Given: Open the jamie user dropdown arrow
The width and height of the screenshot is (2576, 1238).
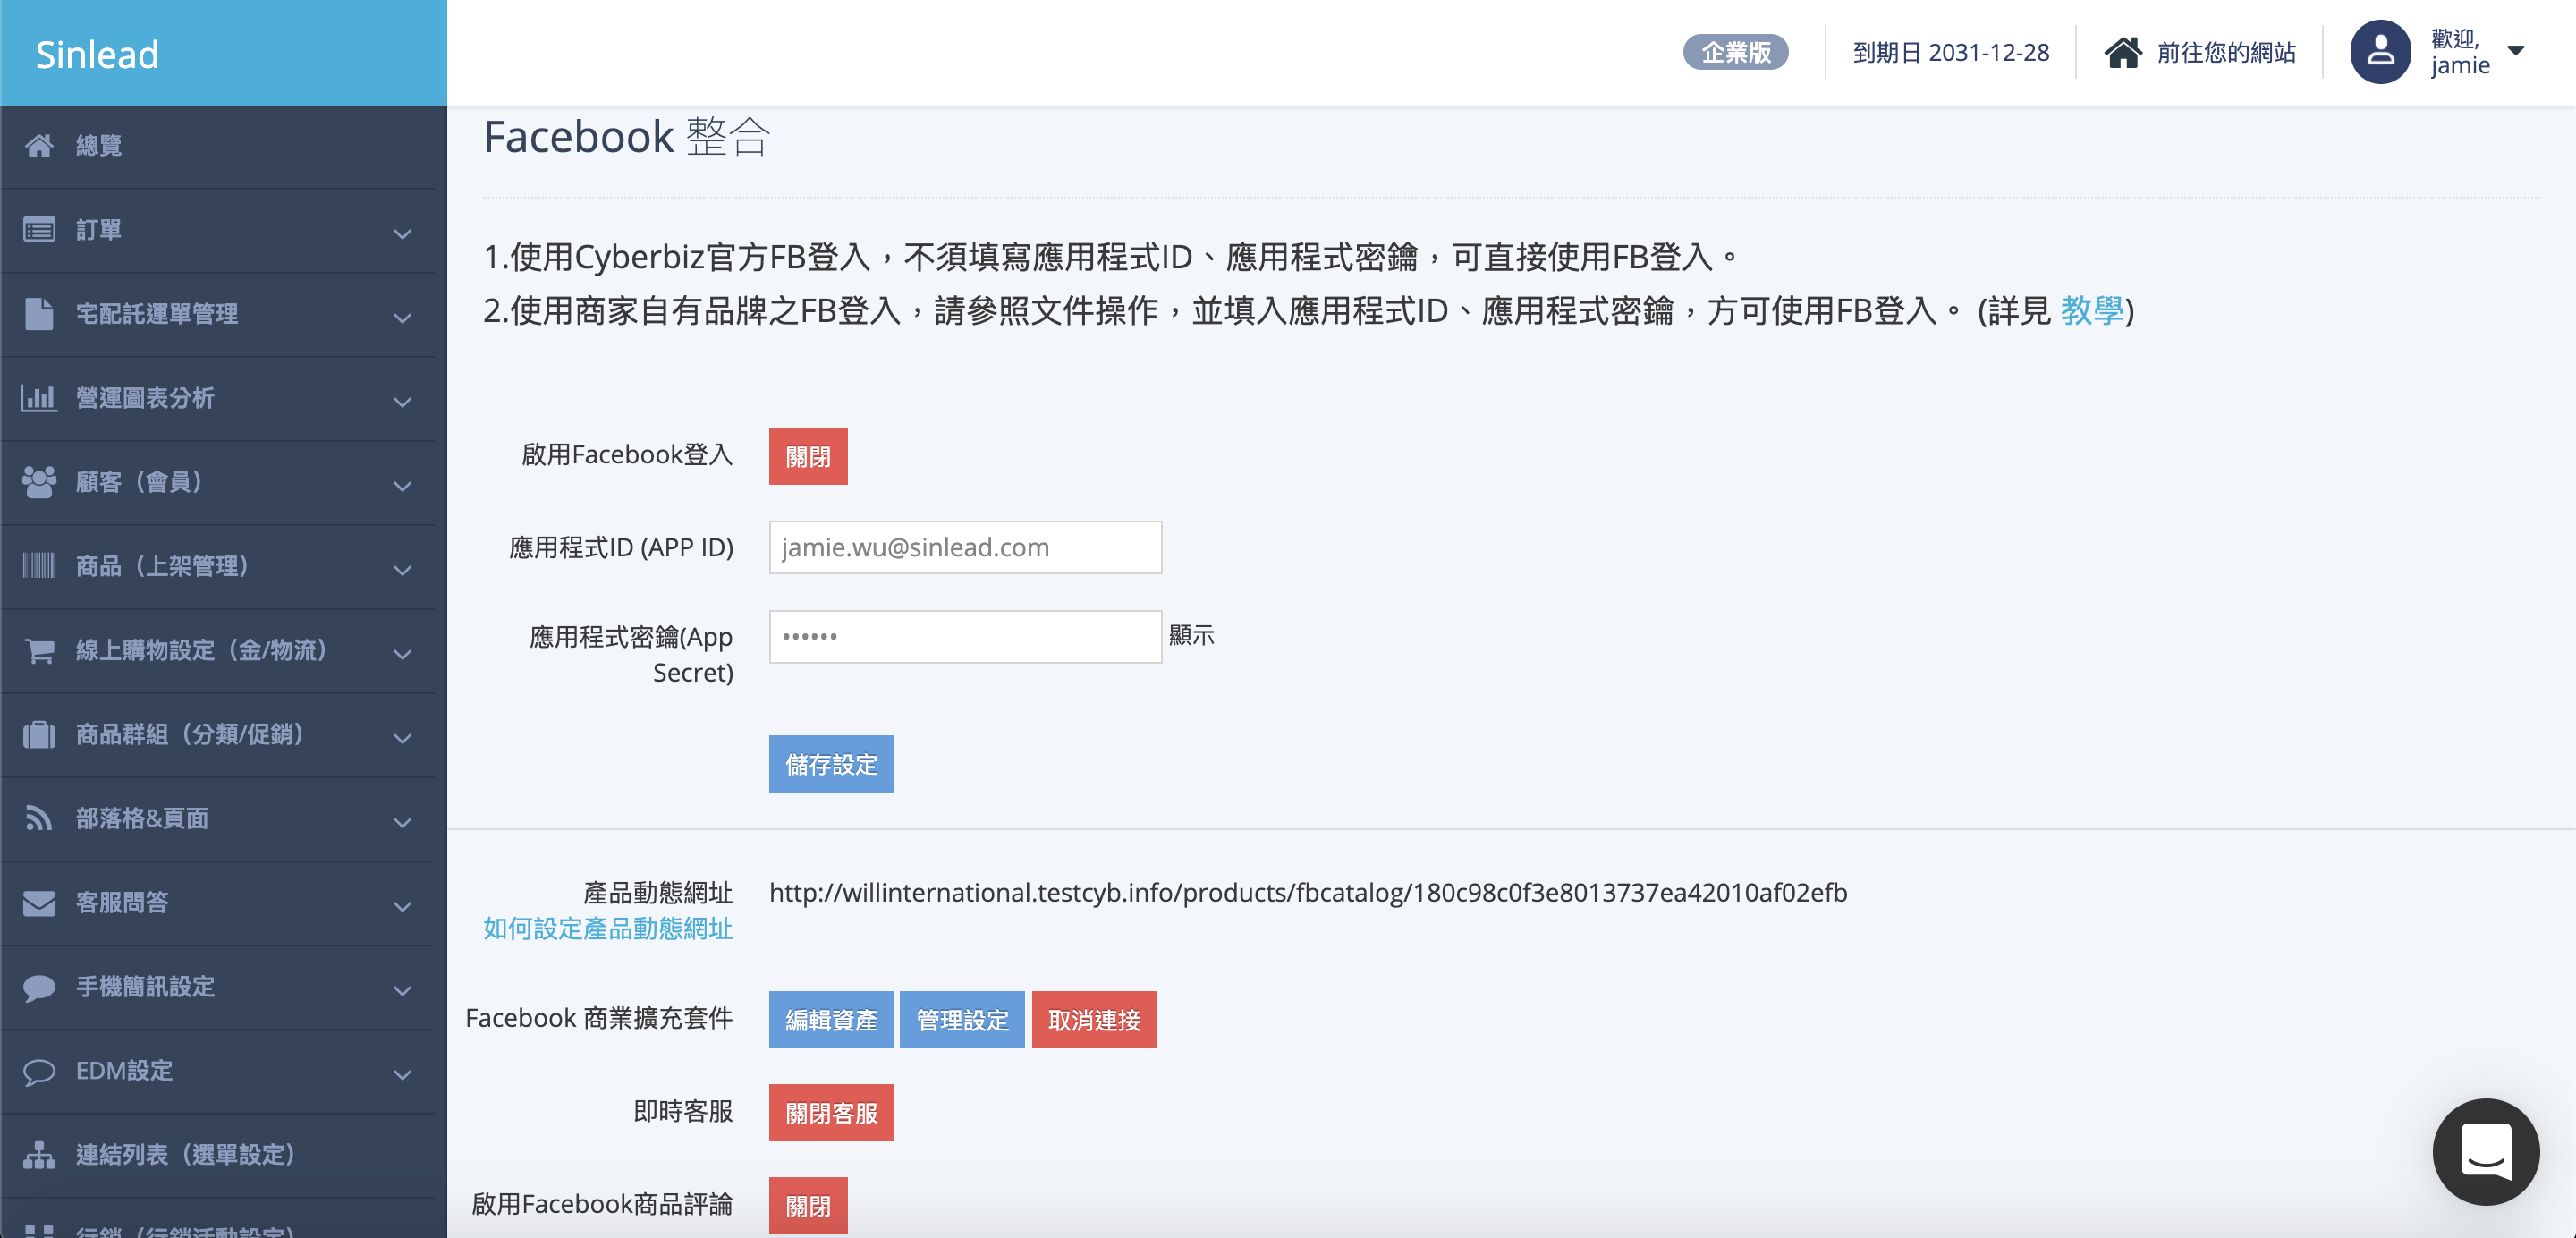Looking at the screenshot, I should (x=2516, y=51).
